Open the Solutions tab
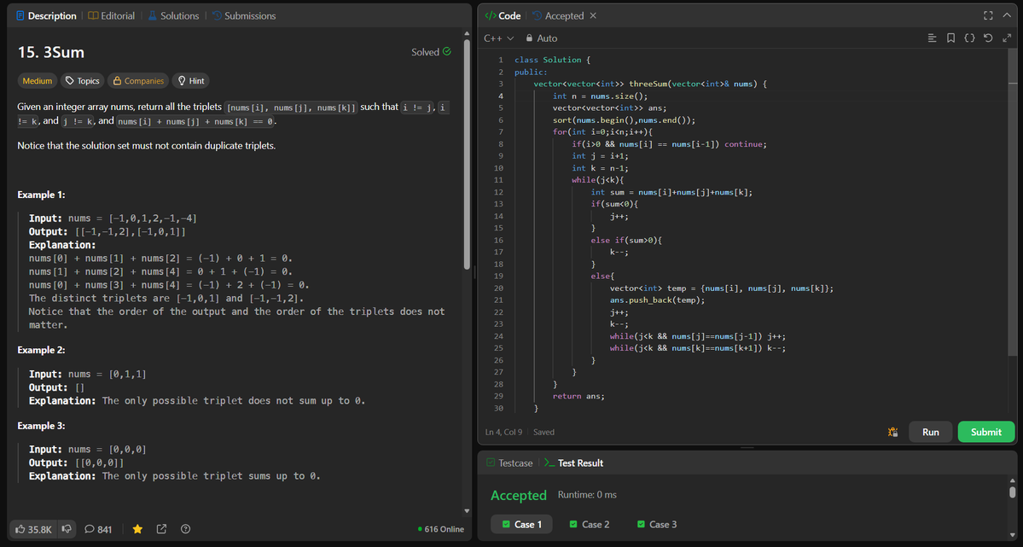 click(x=173, y=15)
